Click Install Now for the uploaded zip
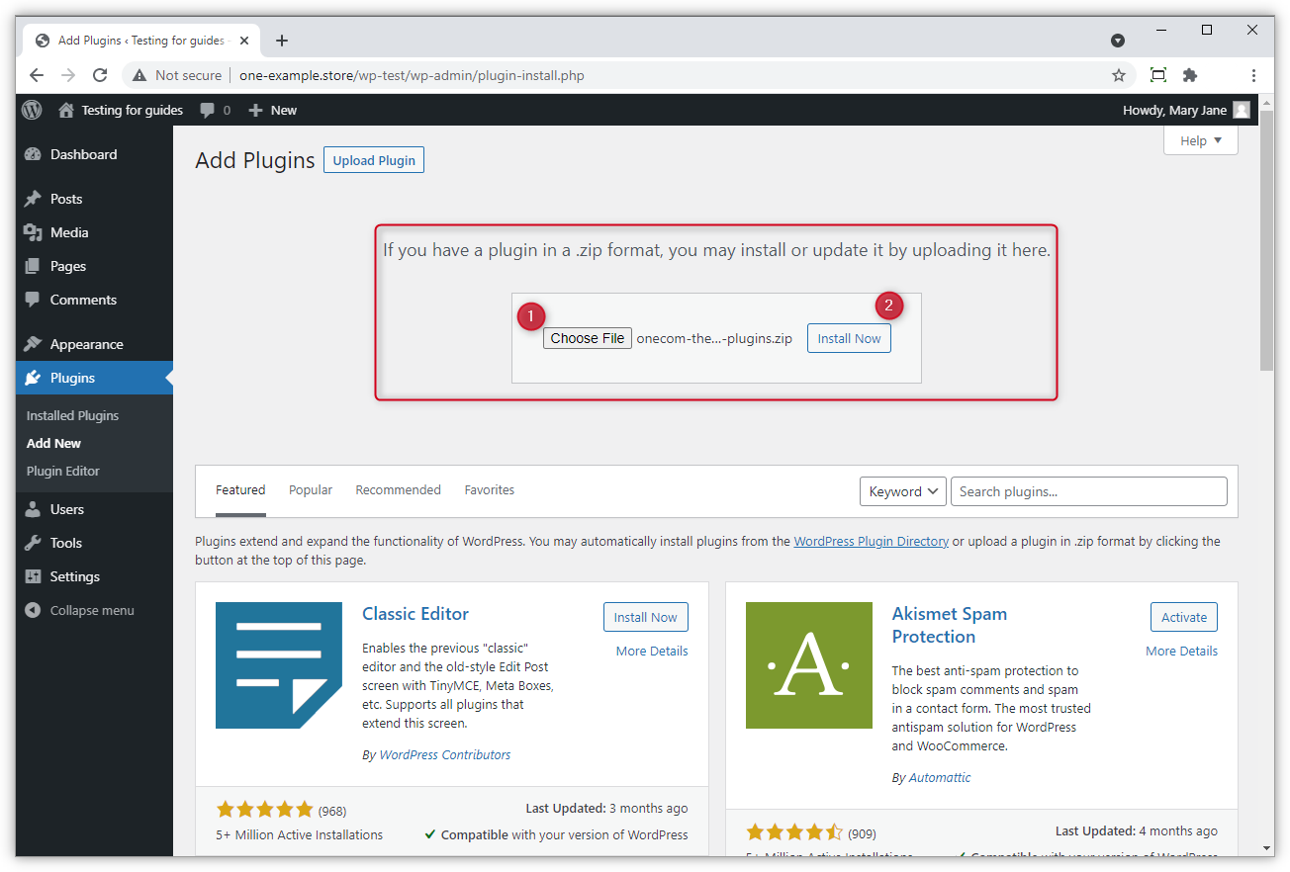Viewport: 1290px width, 872px height. click(849, 337)
